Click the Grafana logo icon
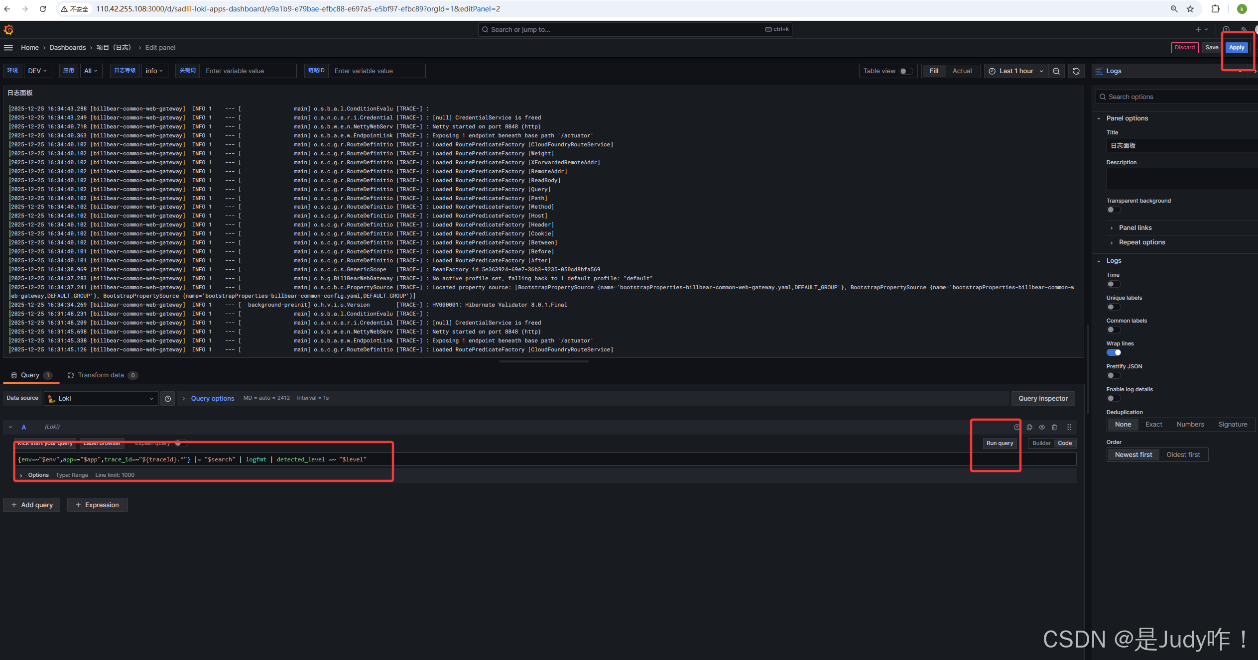The width and height of the screenshot is (1258, 660). (x=8, y=30)
